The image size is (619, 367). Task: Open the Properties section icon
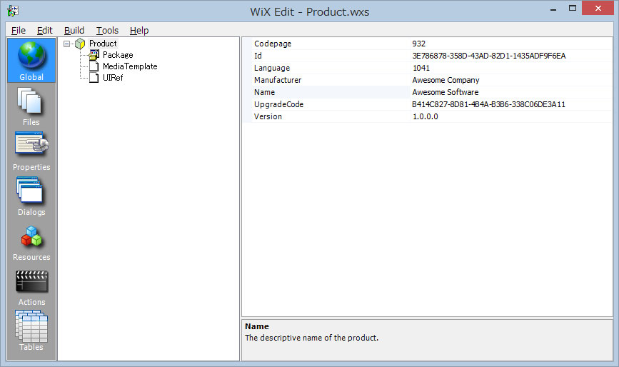click(x=31, y=146)
